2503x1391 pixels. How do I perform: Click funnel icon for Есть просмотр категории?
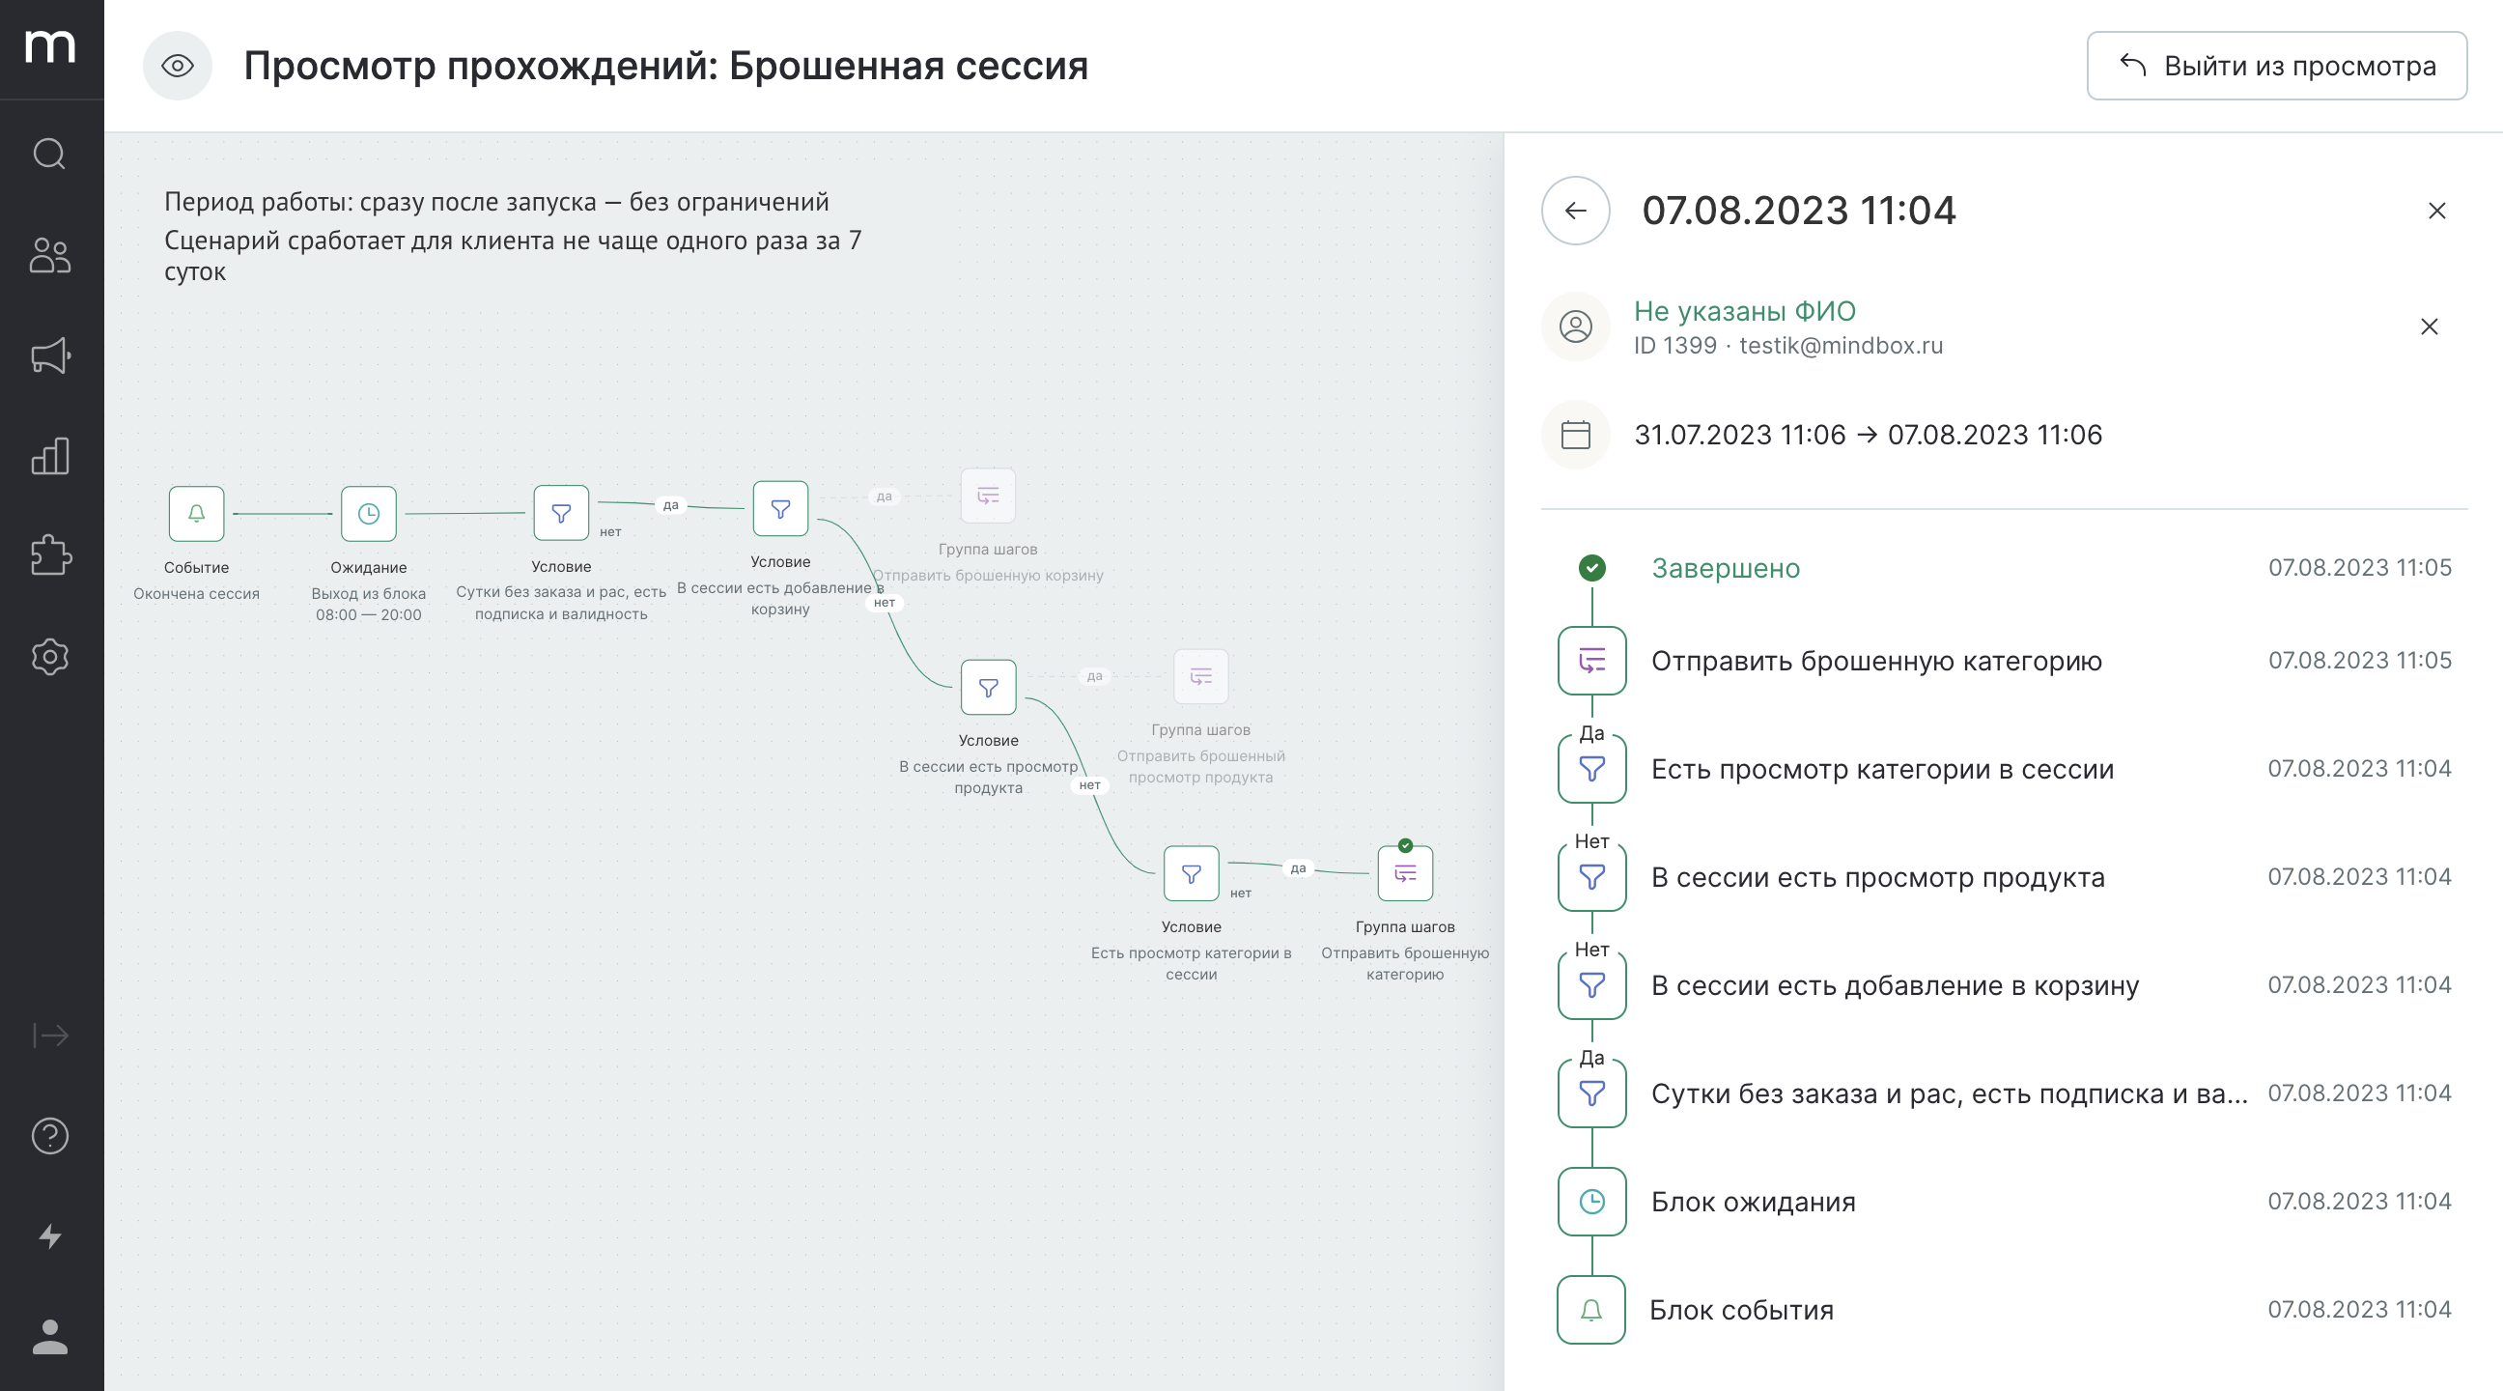1591,769
